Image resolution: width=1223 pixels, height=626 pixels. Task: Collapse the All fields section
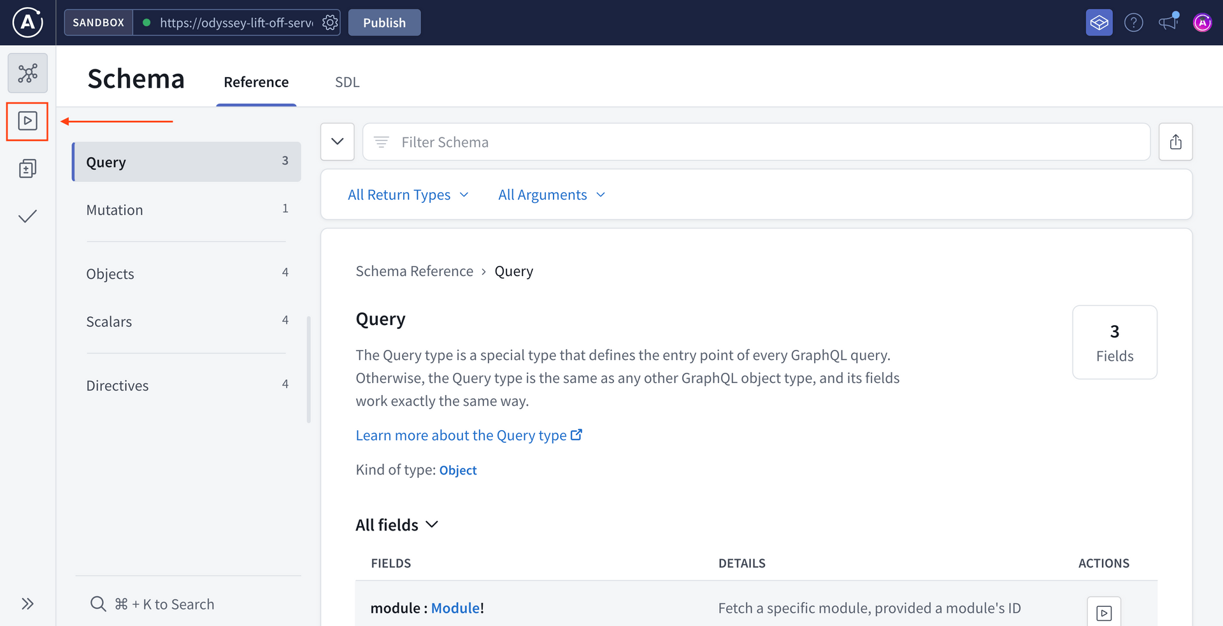tap(432, 524)
